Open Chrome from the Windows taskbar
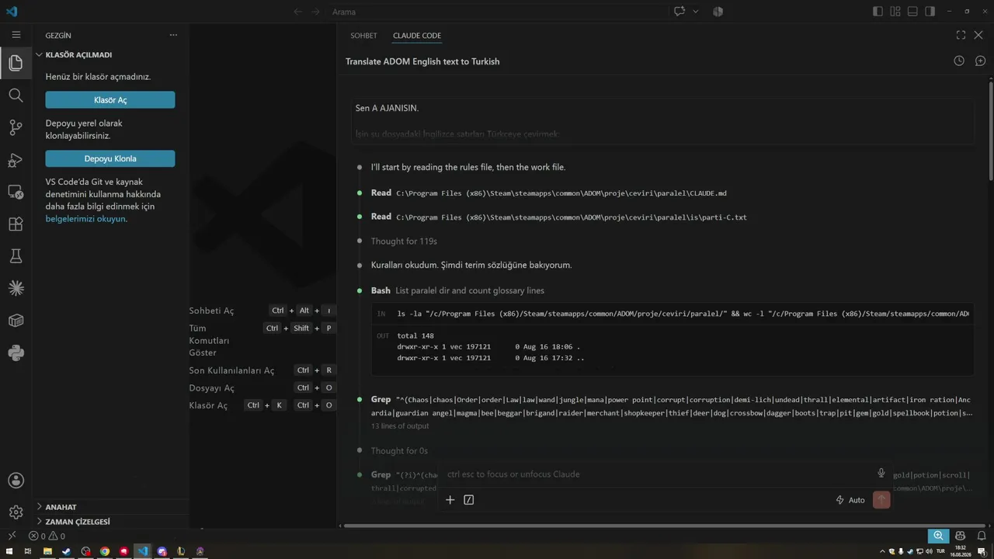The image size is (994, 559). coord(105,551)
